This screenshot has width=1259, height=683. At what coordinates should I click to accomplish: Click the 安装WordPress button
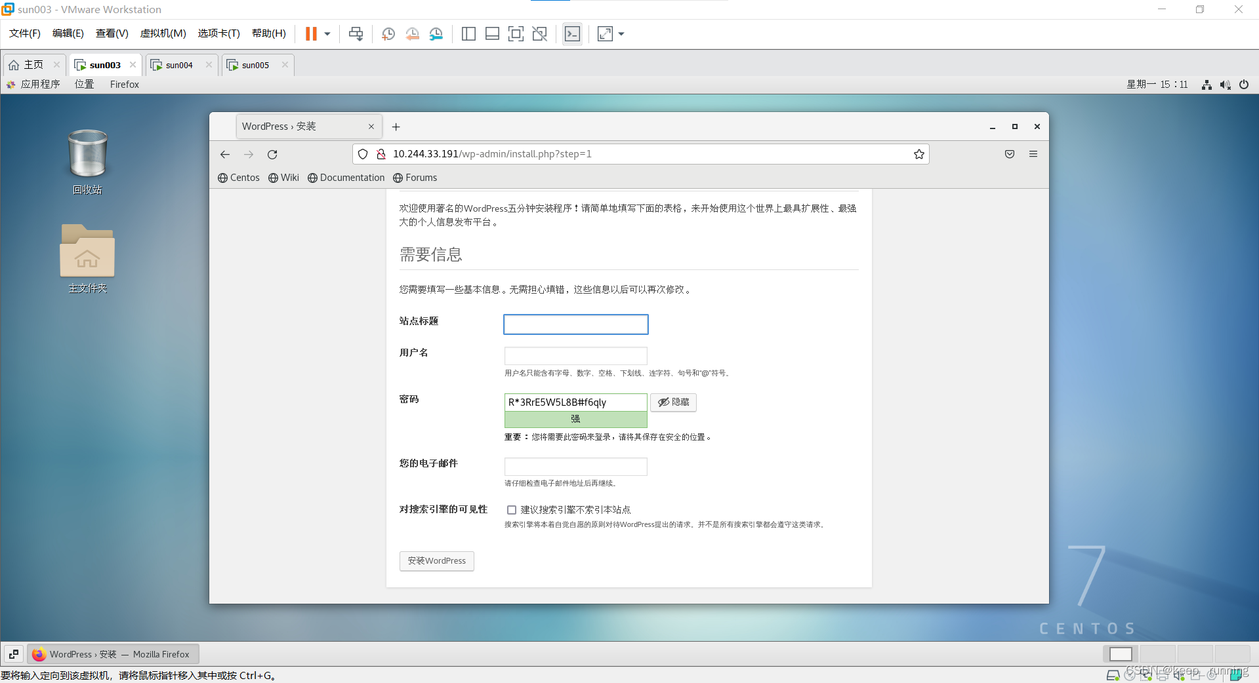(x=437, y=561)
